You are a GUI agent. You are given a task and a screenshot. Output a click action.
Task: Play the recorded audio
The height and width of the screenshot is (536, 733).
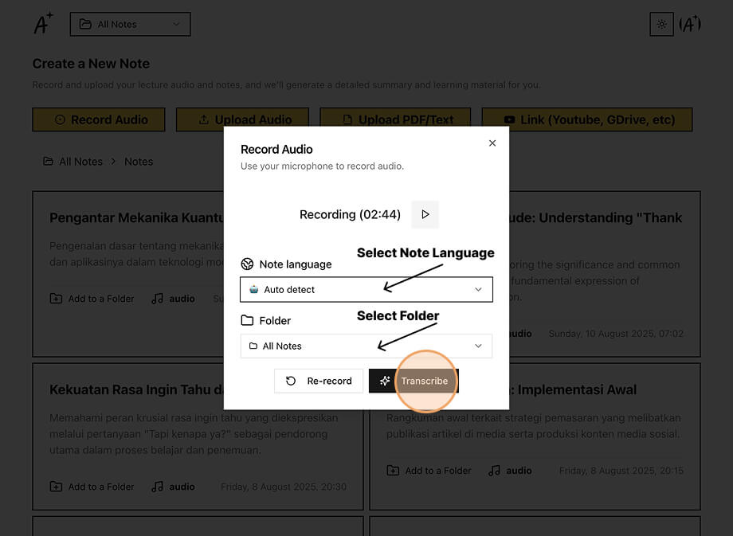pos(425,214)
